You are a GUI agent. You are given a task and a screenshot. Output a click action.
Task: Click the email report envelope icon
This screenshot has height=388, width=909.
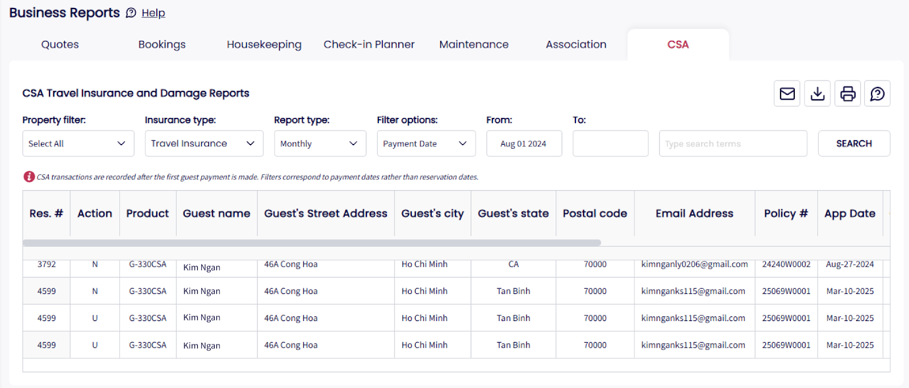[x=787, y=94]
